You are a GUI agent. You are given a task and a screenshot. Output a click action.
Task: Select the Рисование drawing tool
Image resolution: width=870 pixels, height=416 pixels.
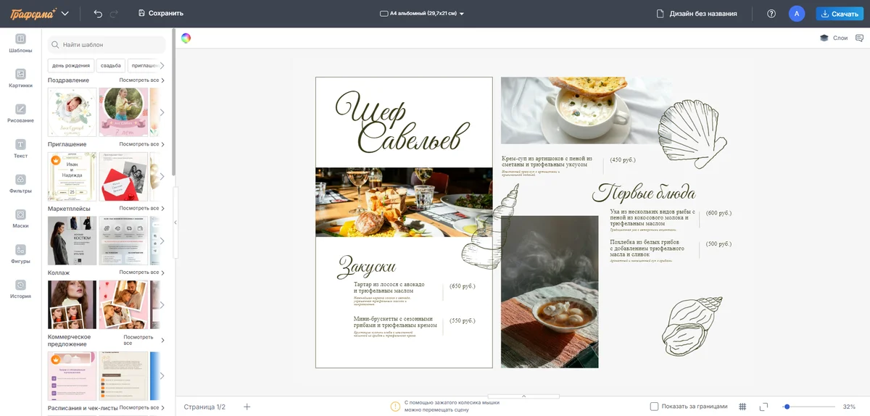[x=20, y=114]
